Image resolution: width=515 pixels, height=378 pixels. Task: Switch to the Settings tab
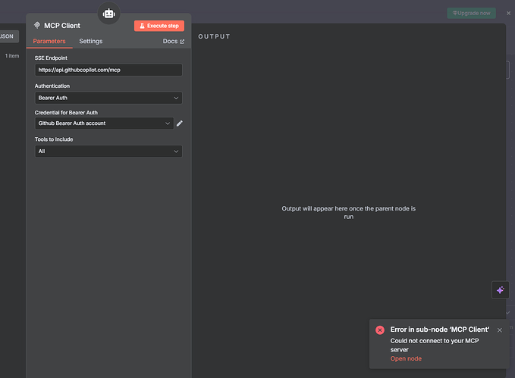[x=91, y=42]
